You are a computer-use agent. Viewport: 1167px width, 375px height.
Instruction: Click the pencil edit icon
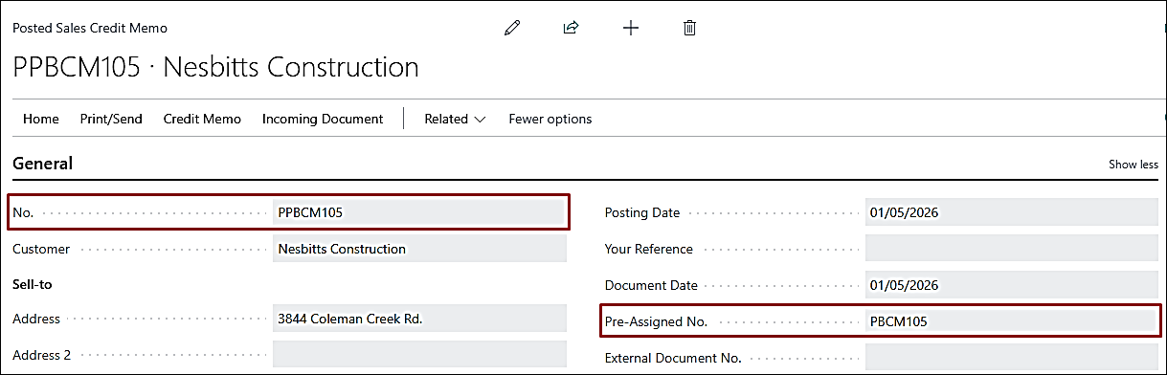coord(512,28)
